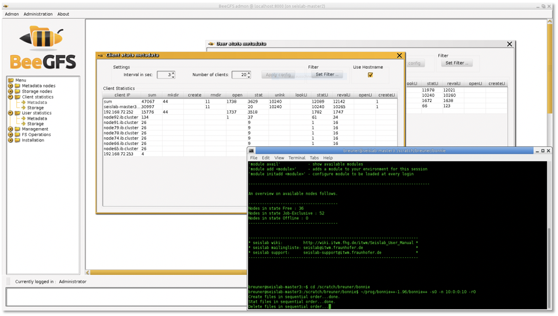Click the Metadata nodes folder icon
Viewport: 558px width, 316px height.
tap(17, 86)
